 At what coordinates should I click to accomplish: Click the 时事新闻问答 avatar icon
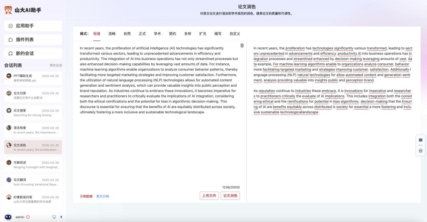coord(9,197)
